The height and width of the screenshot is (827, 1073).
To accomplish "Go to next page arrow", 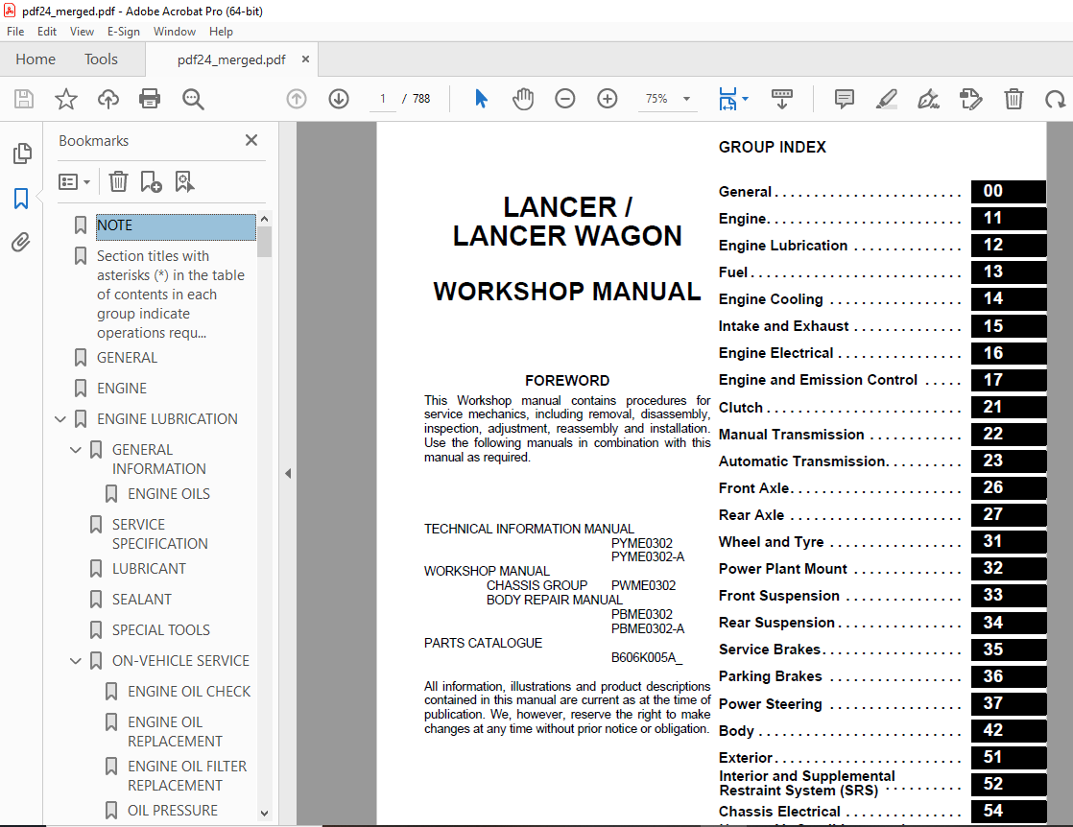I will (x=339, y=99).
